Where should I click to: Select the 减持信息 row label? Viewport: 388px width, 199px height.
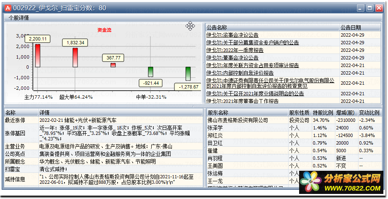(x=15, y=180)
